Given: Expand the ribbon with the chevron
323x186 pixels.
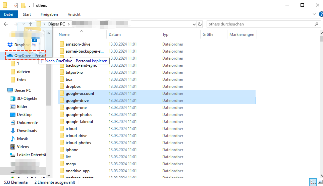Looking at the screenshot, I should 314,14.
